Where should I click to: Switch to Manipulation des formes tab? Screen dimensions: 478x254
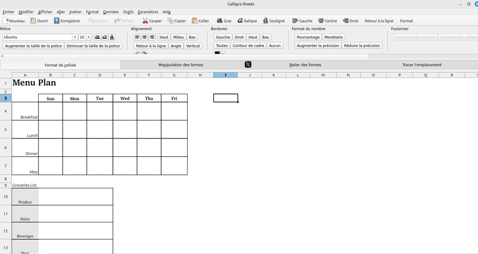point(181,65)
